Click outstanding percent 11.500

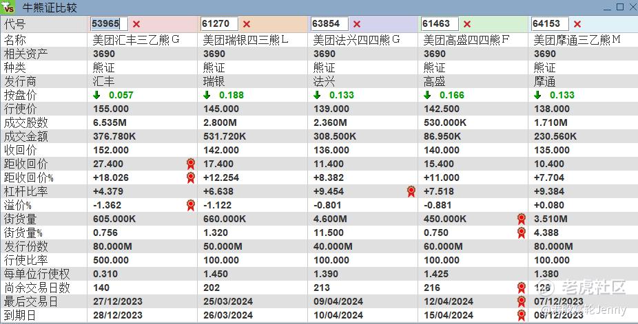point(329,233)
